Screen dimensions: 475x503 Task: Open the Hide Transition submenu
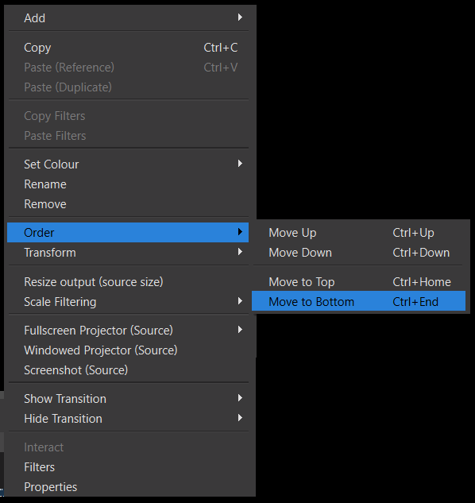click(x=128, y=419)
